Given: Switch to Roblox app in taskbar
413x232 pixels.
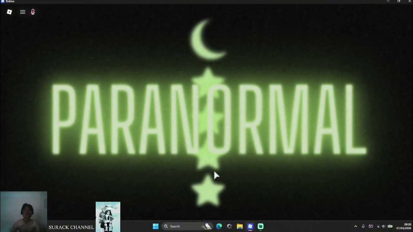Looking at the screenshot, I should tap(250, 226).
